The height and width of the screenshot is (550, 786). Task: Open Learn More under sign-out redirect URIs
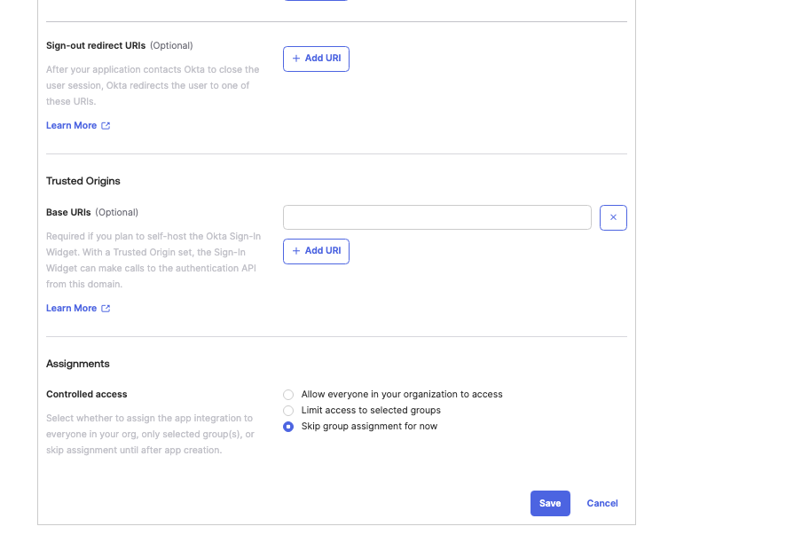(x=71, y=125)
